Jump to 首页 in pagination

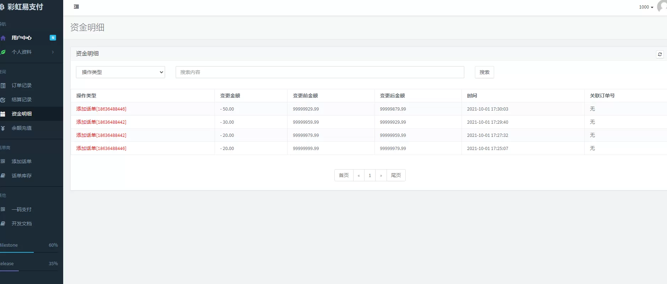[x=344, y=175]
